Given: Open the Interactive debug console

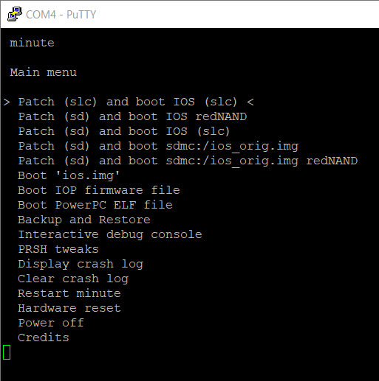Looking at the screenshot, I should coord(110,234).
